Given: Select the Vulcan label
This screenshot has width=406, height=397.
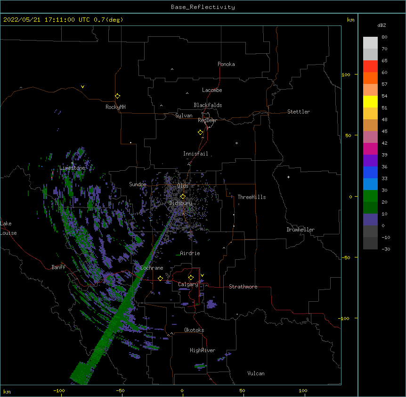Looking at the screenshot, I should pos(256,373).
